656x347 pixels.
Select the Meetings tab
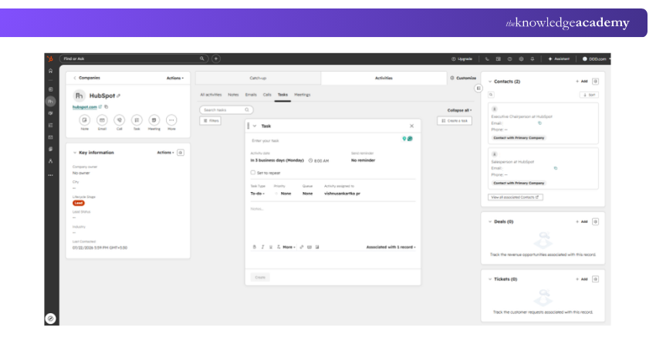(x=303, y=95)
